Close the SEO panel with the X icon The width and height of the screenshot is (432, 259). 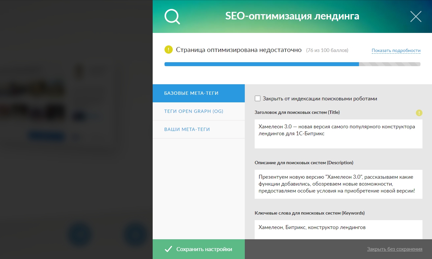[x=416, y=16]
